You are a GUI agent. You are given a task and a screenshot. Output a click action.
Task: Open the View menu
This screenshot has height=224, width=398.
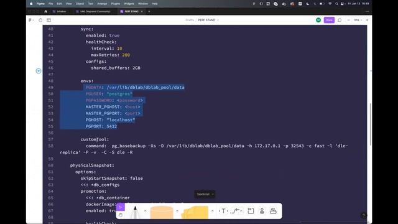[x=69, y=4]
